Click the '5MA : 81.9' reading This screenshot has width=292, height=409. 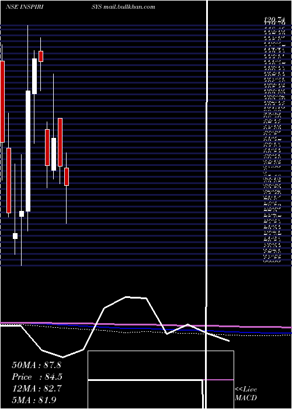[x=34, y=400]
